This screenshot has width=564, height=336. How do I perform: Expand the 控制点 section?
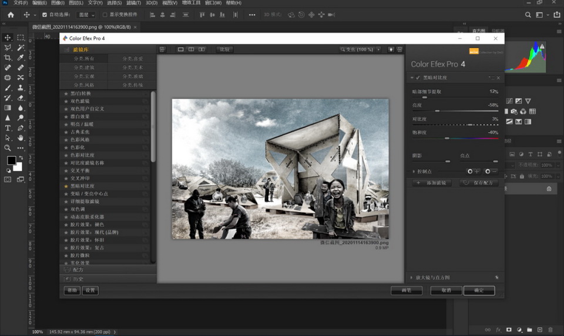[413, 172]
